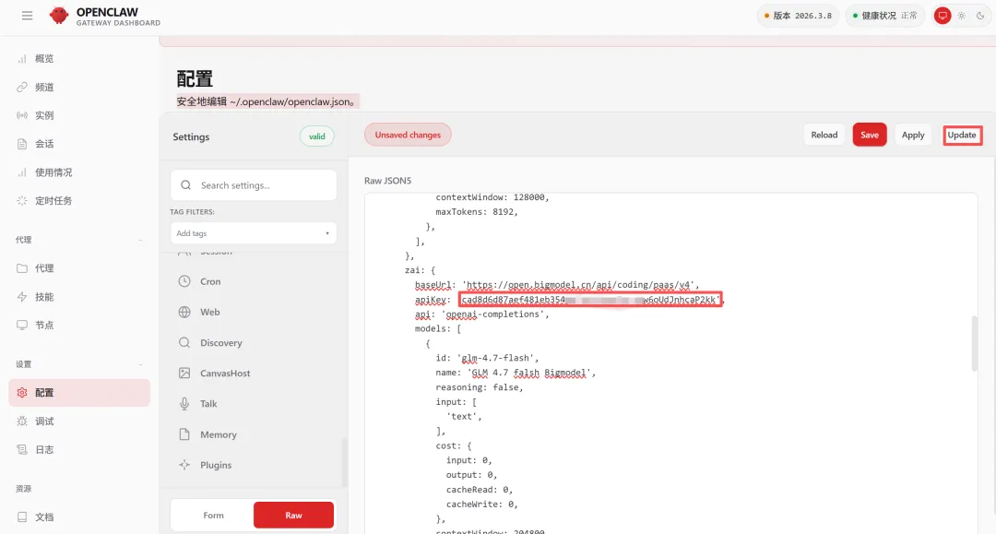Click the apiKey value string

(x=590, y=300)
